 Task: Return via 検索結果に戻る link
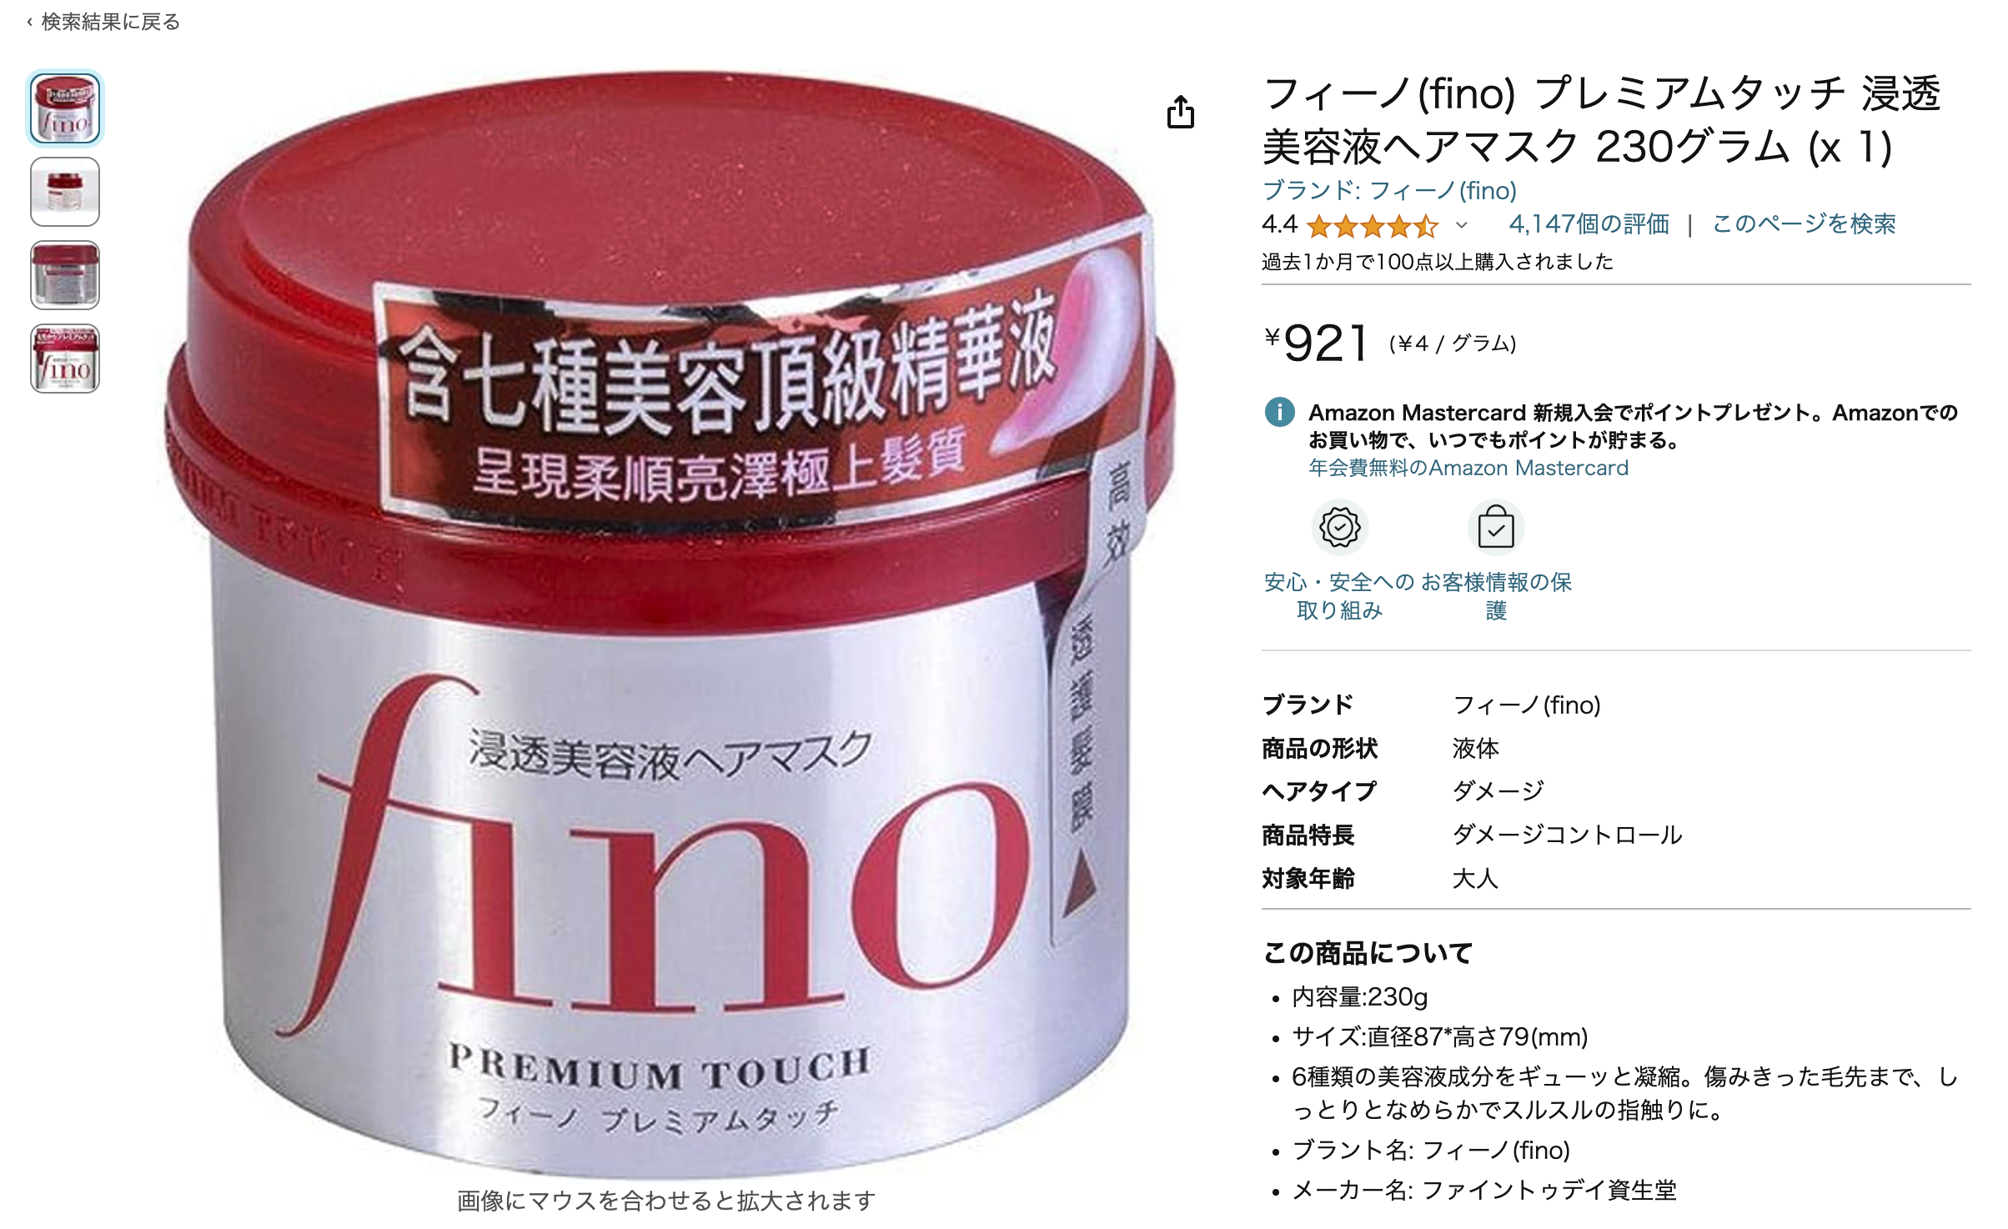pos(110,23)
